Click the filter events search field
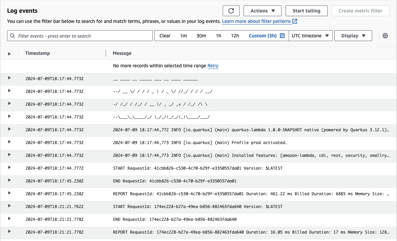 click(80, 35)
